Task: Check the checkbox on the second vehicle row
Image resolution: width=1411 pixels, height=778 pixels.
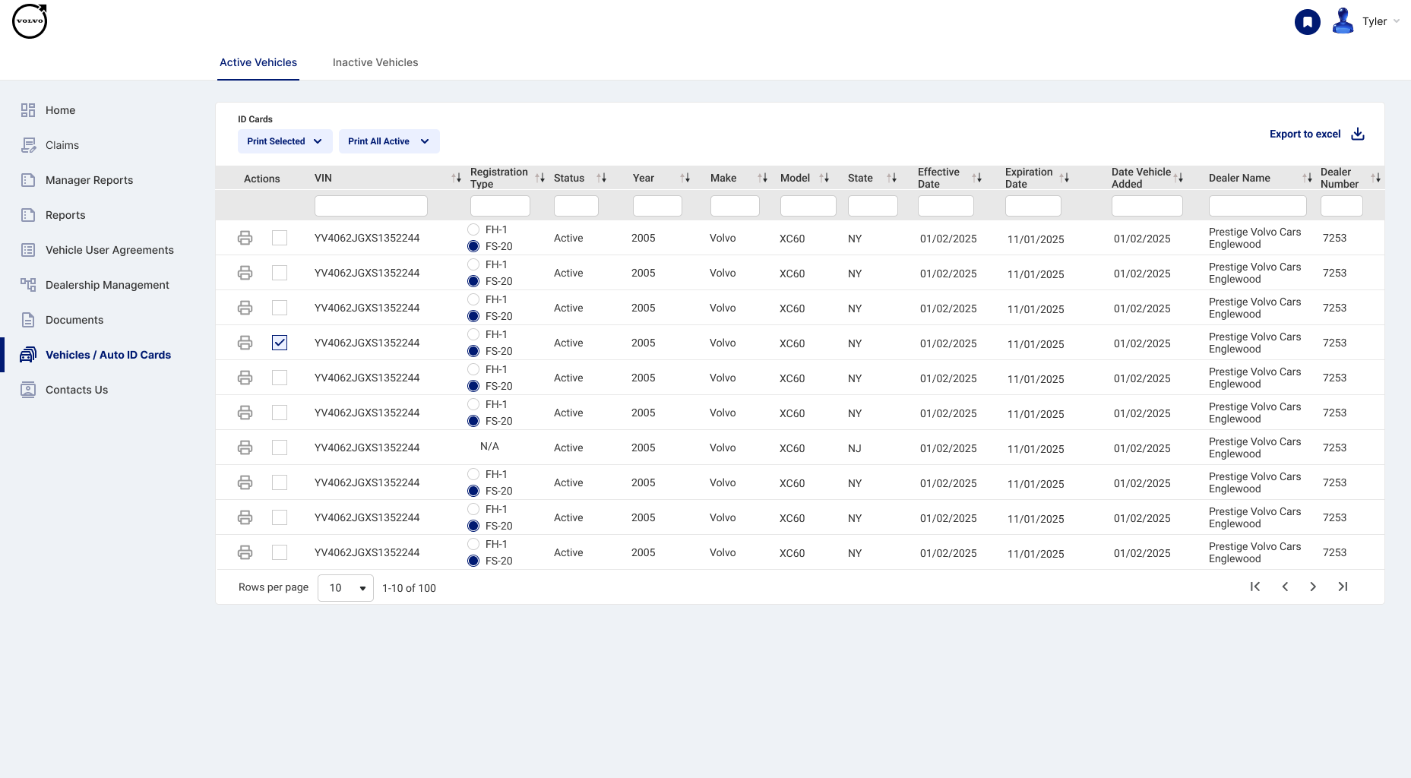Action: coord(280,273)
